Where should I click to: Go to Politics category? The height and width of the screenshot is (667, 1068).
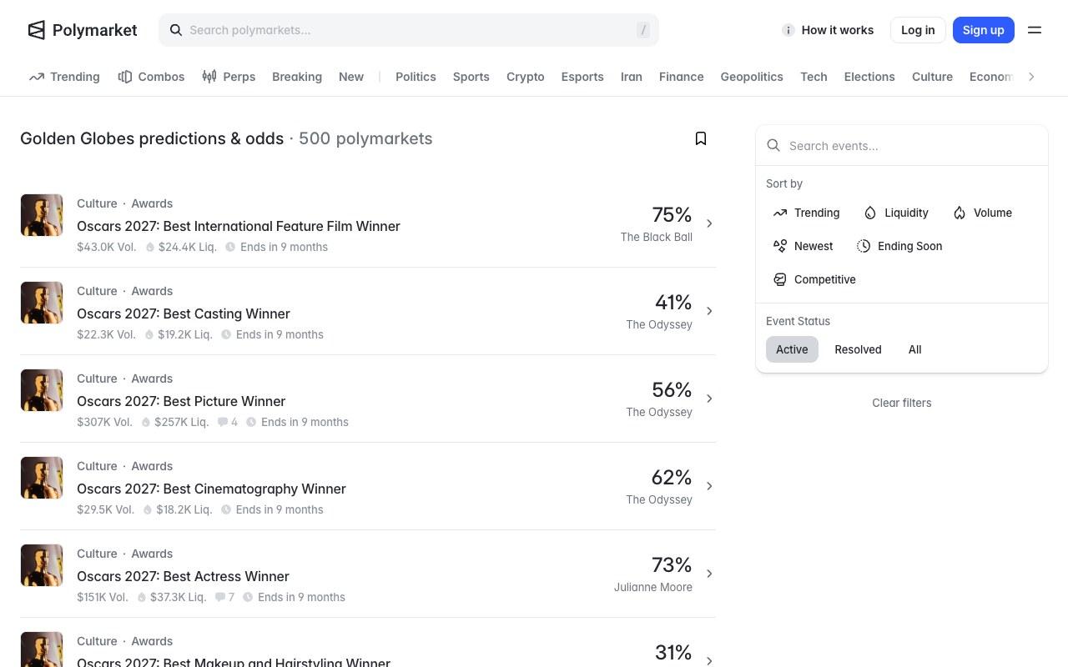pyautogui.click(x=416, y=77)
